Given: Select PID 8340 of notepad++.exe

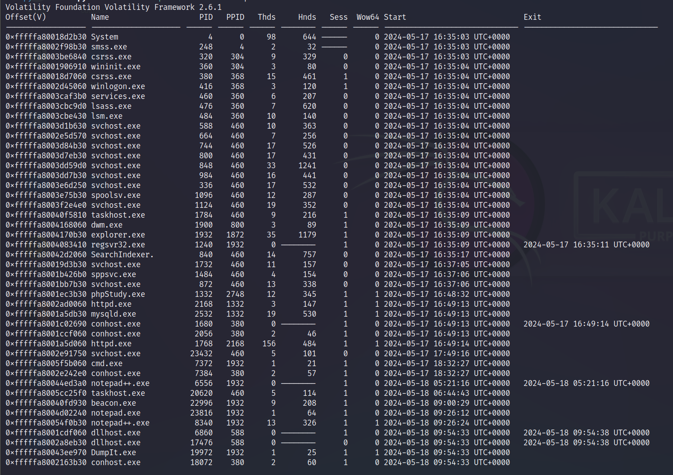Looking at the screenshot, I should click(204, 423).
